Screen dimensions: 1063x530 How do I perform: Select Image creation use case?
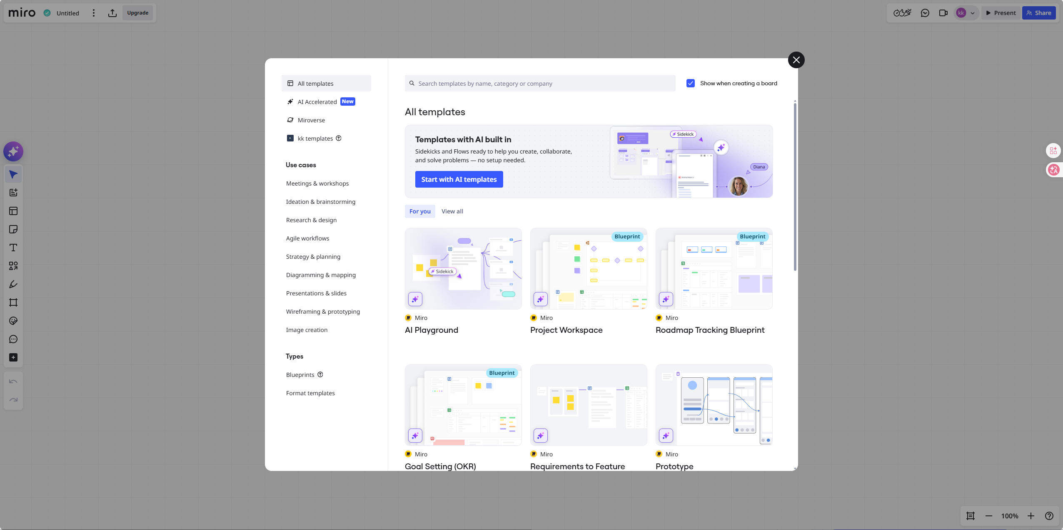tap(307, 330)
